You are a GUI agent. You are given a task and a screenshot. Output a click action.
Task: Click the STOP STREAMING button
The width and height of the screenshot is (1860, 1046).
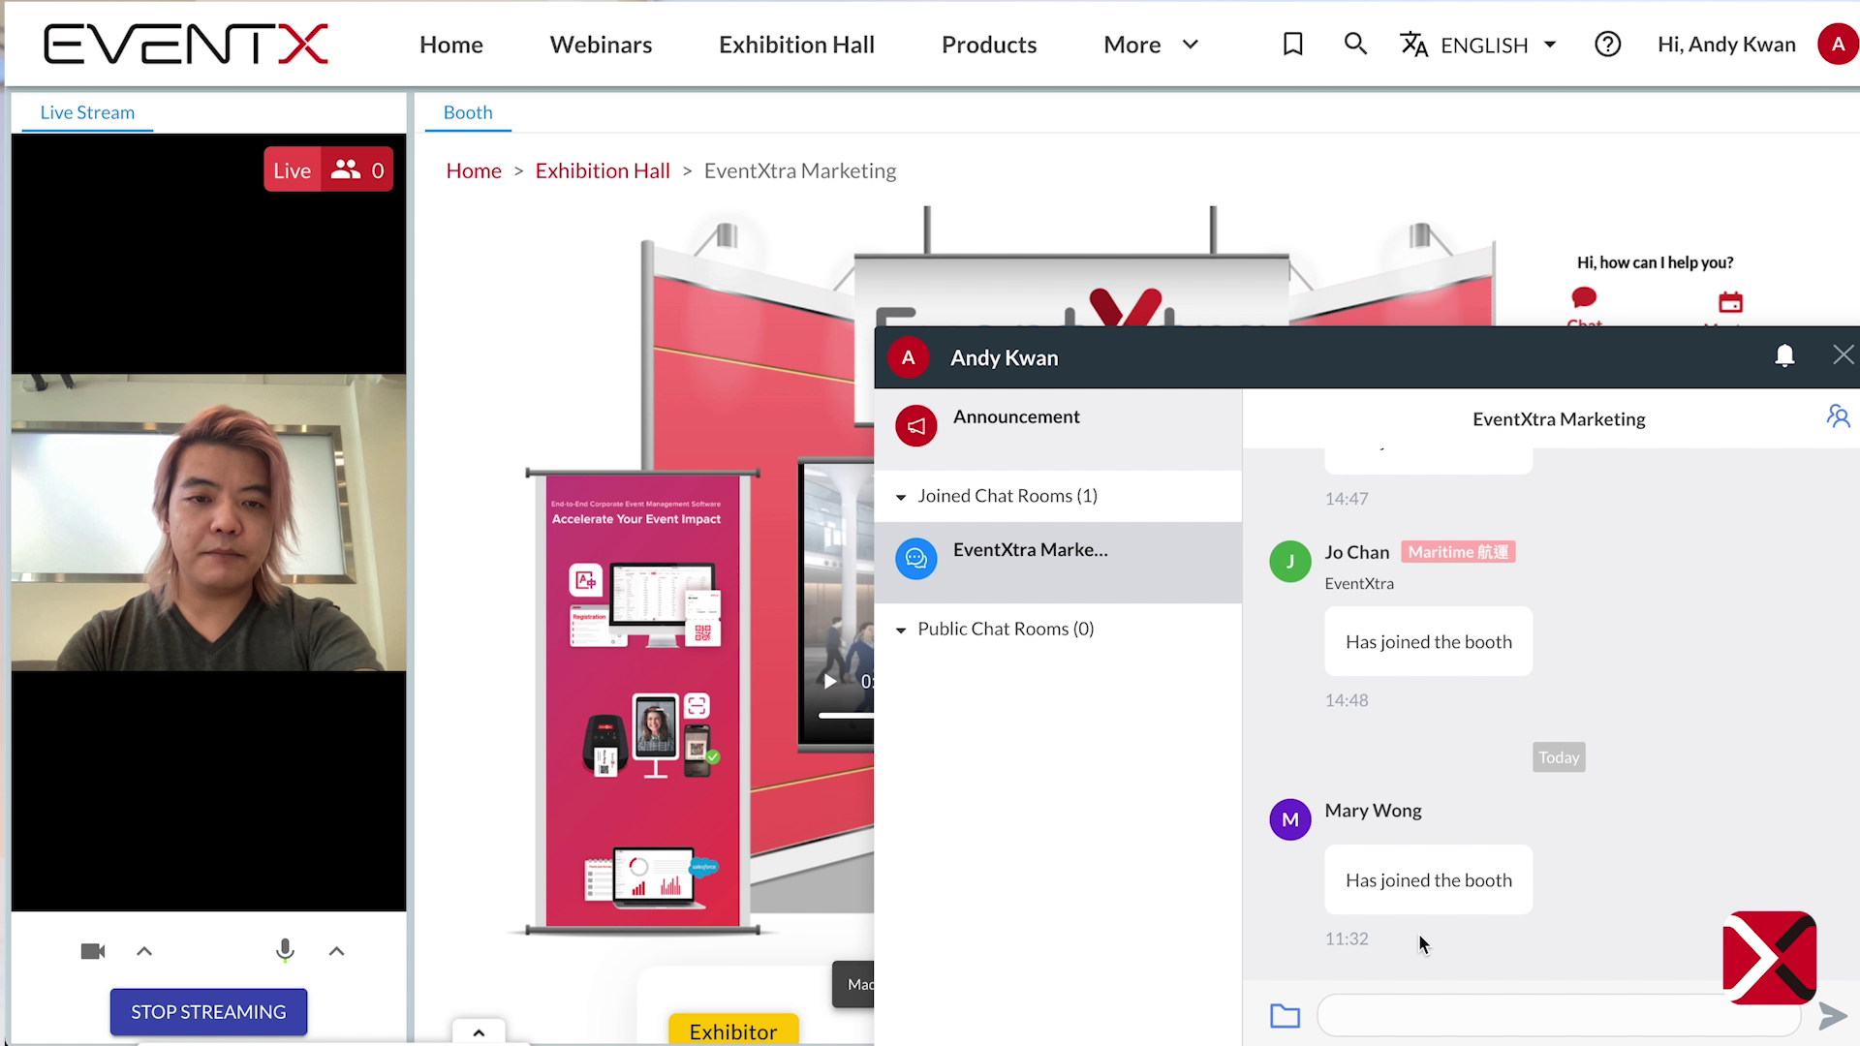pyautogui.click(x=208, y=1011)
